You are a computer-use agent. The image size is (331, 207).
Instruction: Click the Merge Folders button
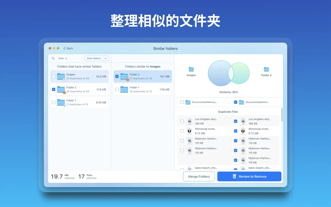[199, 177]
